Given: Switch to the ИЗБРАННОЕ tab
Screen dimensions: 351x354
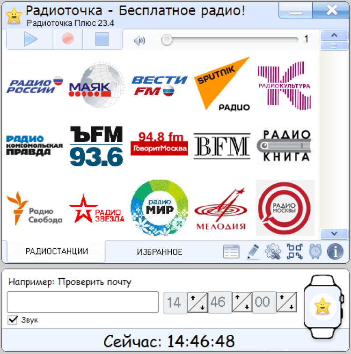Looking at the screenshot, I should [160, 252].
